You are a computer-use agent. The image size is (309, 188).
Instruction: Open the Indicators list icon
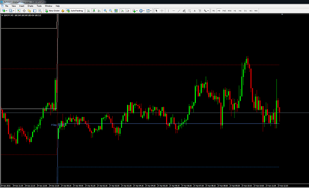coord(134,11)
